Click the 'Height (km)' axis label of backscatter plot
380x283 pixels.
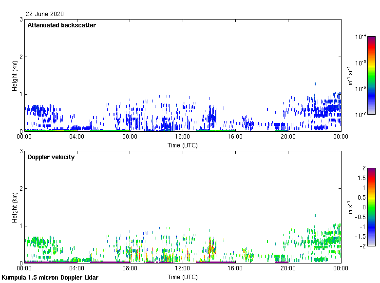pyautogui.click(x=15, y=76)
